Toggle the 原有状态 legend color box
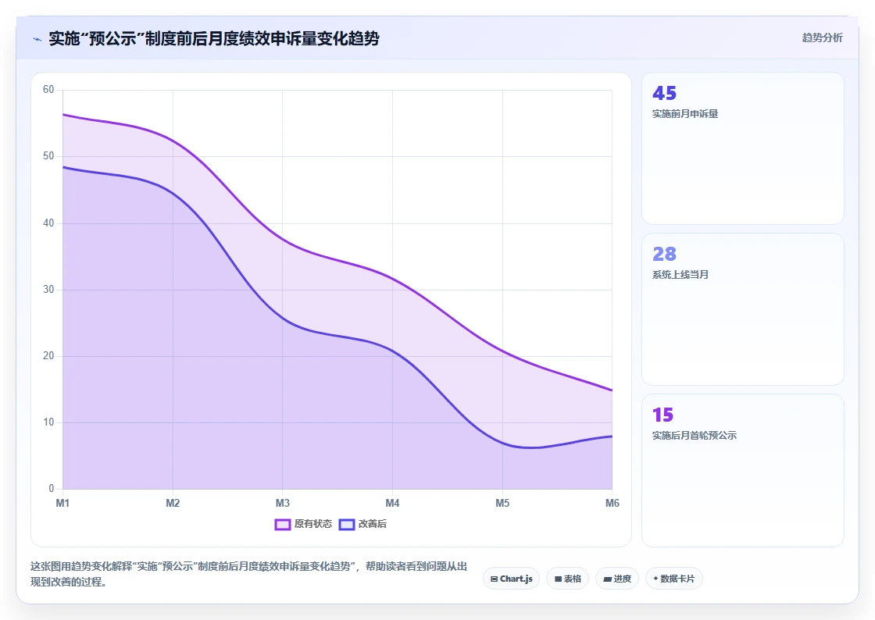This screenshot has width=875, height=620. pyautogui.click(x=282, y=524)
